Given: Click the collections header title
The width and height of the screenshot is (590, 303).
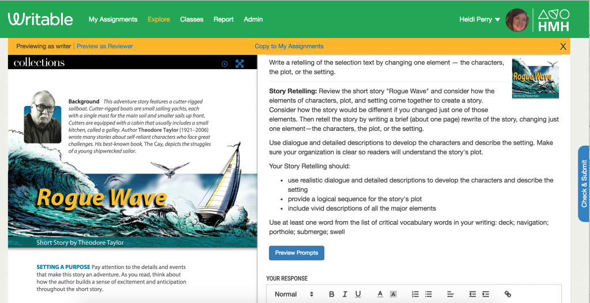Looking at the screenshot, I should pyautogui.click(x=39, y=62).
